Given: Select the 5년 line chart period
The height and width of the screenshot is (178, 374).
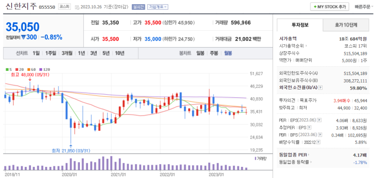Looking at the screenshot, I should (x=106, y=53).
